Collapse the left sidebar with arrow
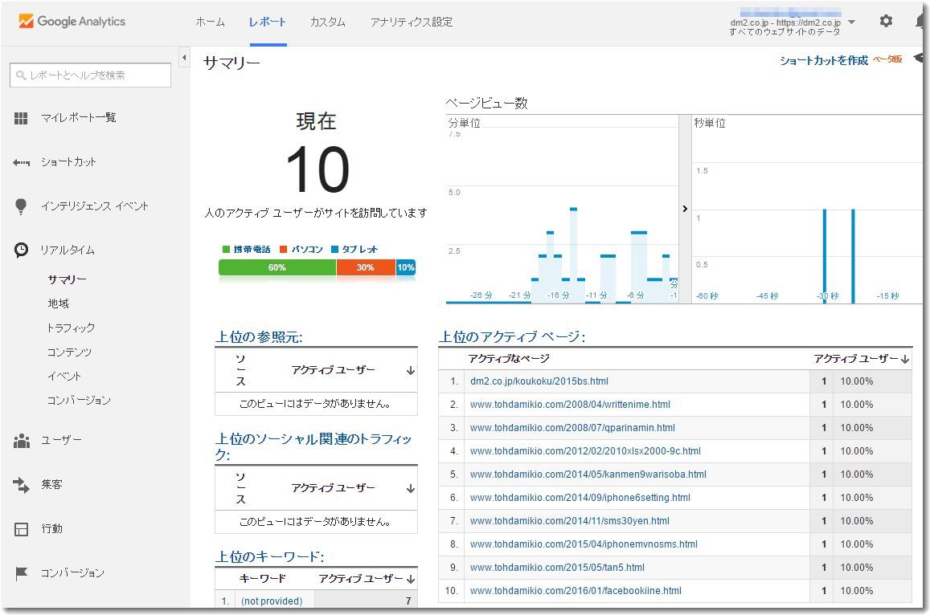930x615 pixels. (184, 58)
